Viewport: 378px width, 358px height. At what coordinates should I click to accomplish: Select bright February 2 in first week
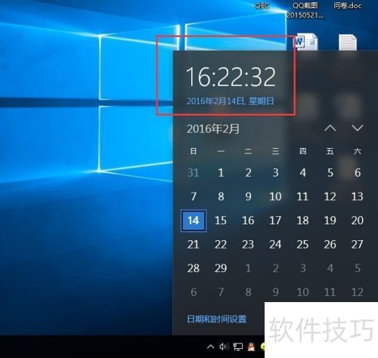(x=248, y=173)
